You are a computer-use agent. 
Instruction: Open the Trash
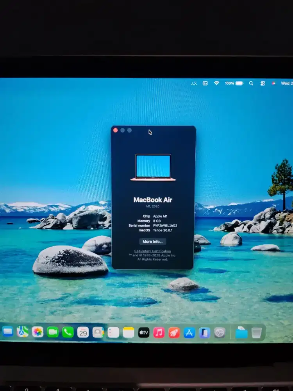point(257,333)
